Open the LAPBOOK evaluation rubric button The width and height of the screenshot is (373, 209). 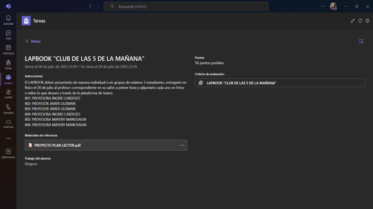280,83
